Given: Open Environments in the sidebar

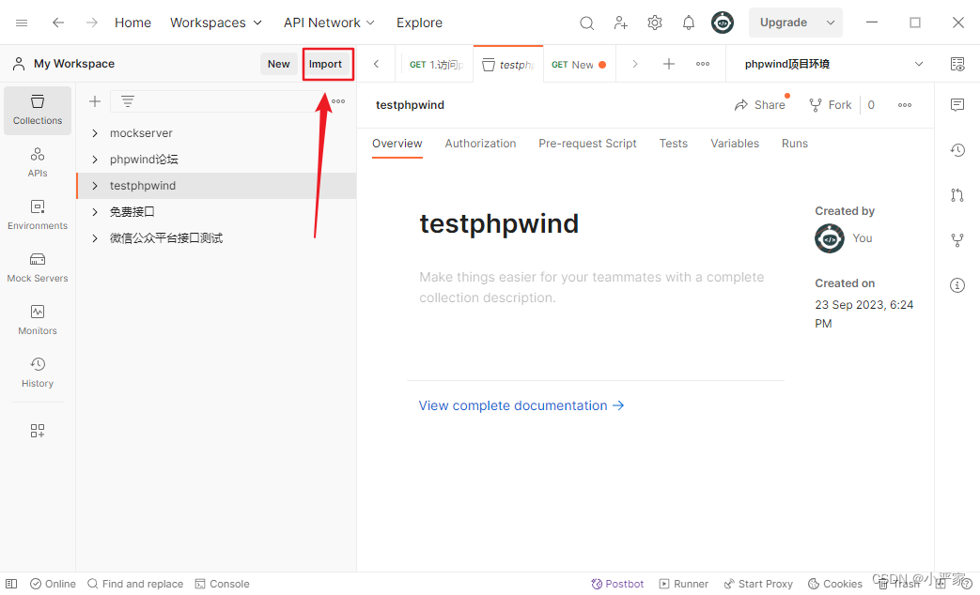Looking at the screenshot, I should tap(38, 215).
